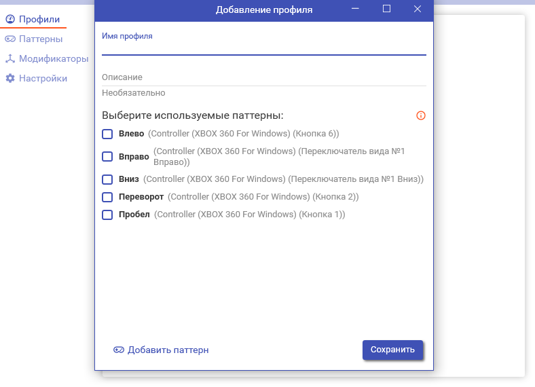Toggle the Вниз pattern checkbox

[107, 180]
